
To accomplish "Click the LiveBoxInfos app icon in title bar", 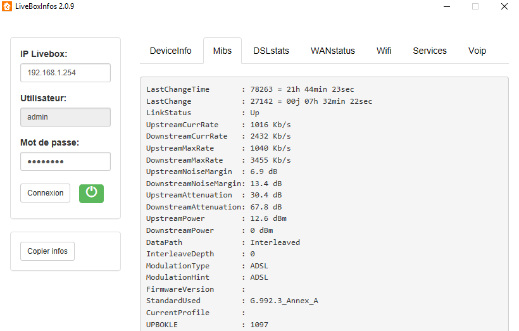I will pyautogui.click(x=7, y=6).
